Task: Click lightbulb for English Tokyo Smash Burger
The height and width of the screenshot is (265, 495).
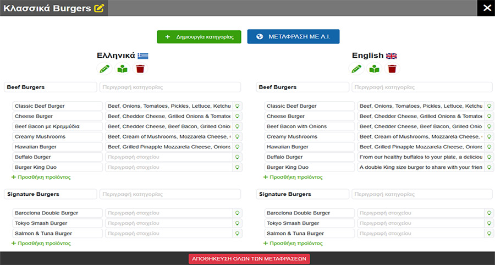Action: (x=490, y=223)
